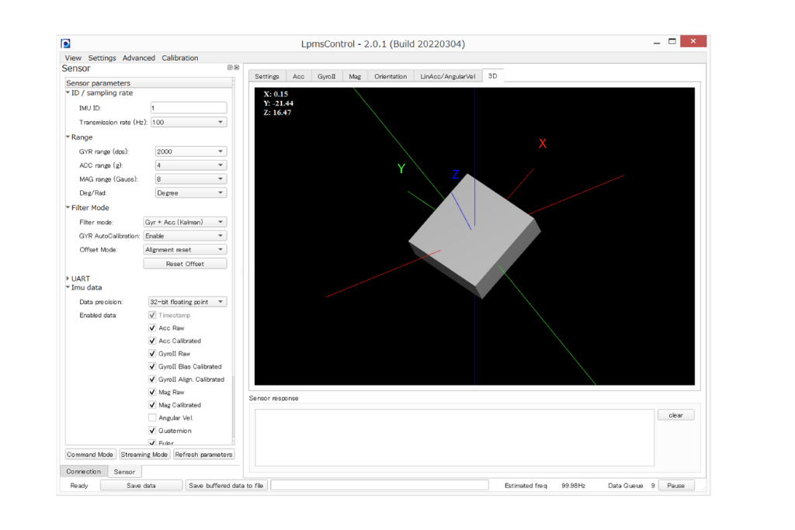The width and height of the screenshot is (795, 530).
Task: Collapse the Range section
Action: click(68, 137)
